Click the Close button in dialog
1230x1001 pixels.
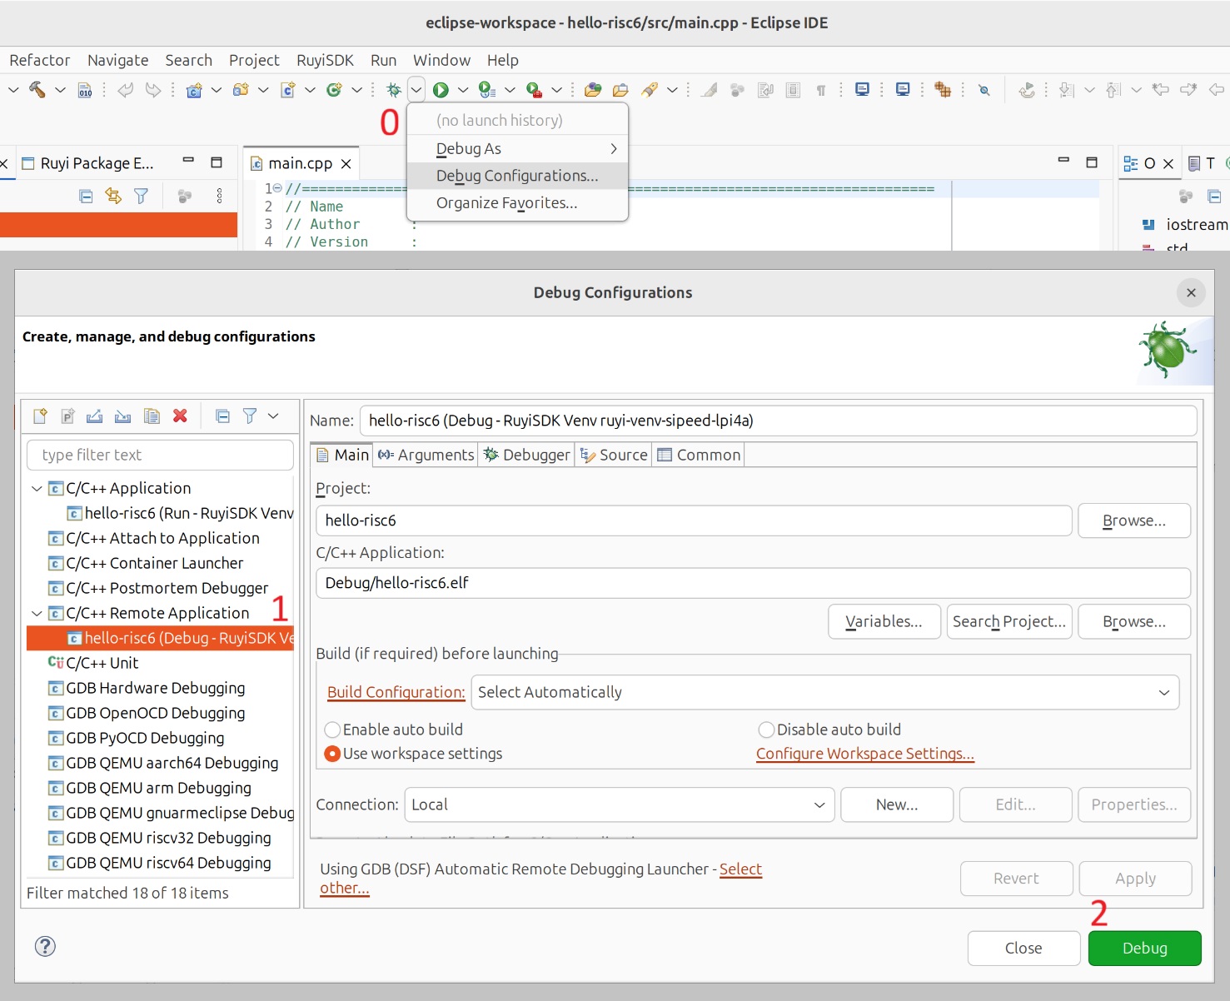pos(1023,948)
